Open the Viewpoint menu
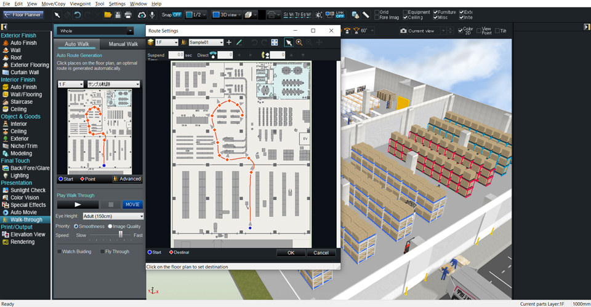The height and width of the screenshot is (307, 591). (79, 4)
